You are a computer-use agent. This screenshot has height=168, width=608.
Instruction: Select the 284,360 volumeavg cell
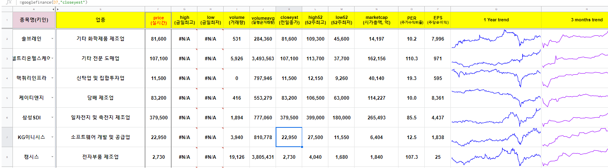263,39
